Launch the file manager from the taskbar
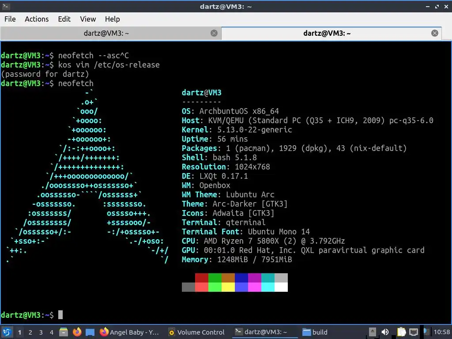This screenshot has width=452, height=339. [x=64, y=332]
